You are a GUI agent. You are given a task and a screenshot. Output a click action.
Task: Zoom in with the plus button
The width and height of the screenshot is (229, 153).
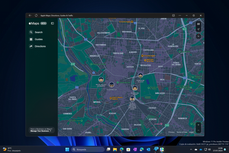click(198, 125)
